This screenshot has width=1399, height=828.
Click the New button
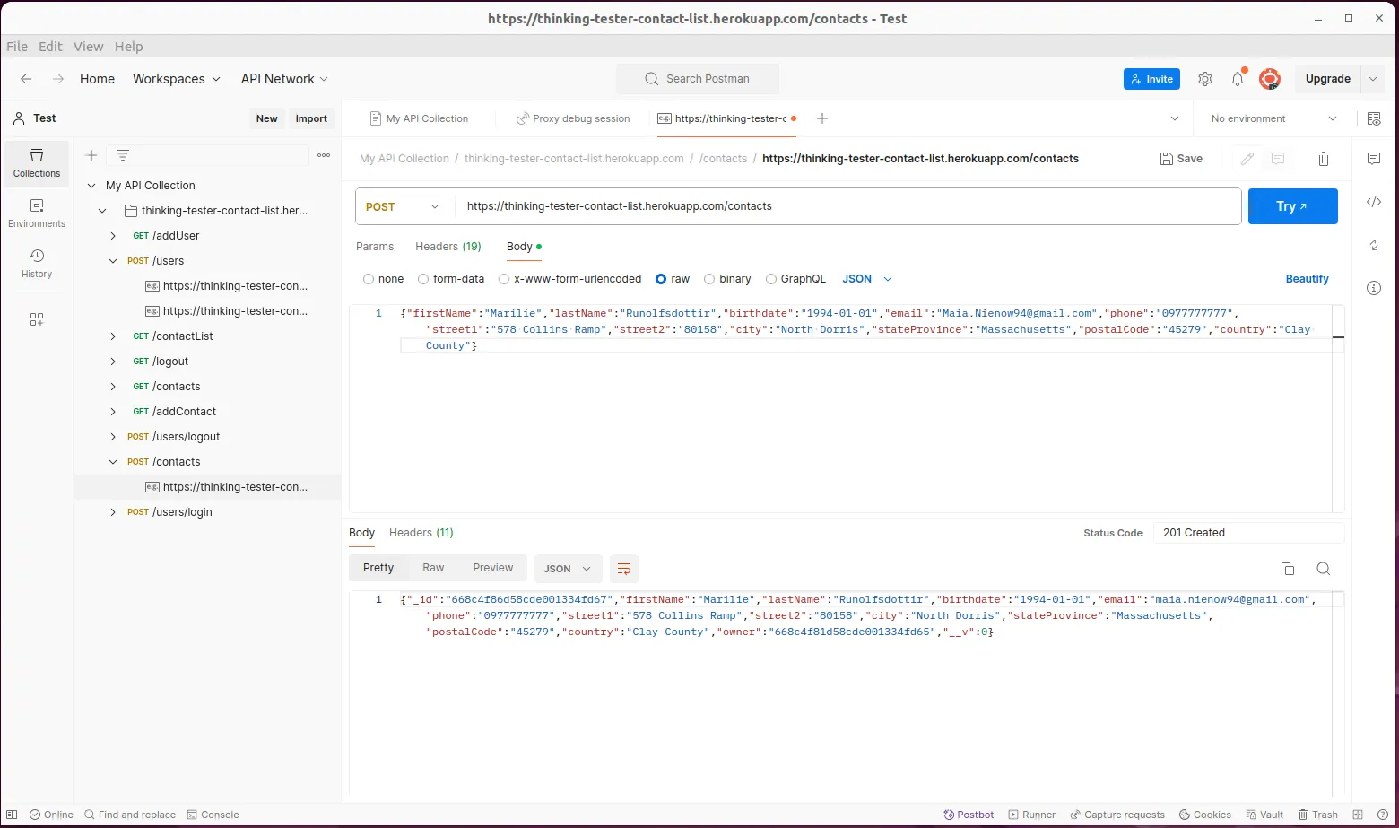point(267,118)
